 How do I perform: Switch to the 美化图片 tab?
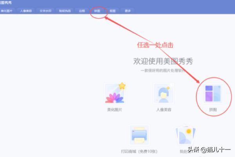tap(7, 11)
